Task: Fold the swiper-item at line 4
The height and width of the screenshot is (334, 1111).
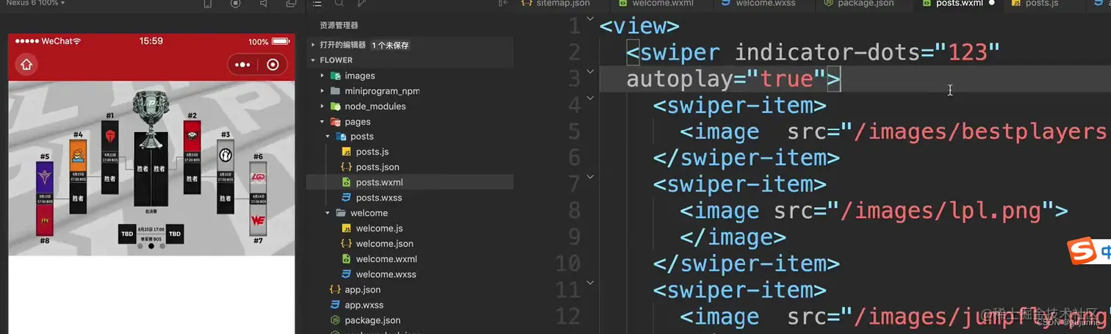Action: [x=590, y=98]
